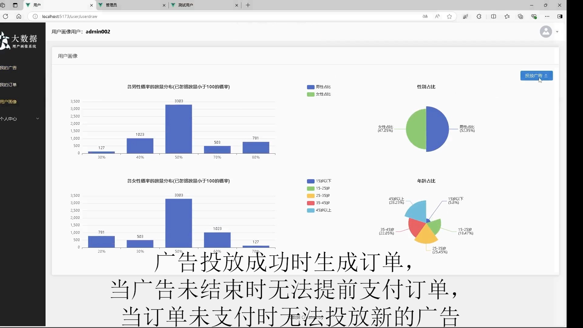This screenshot has width=583, height=328.
Task: Open browser settings and more menu
Action: click(x=547, y=16)
